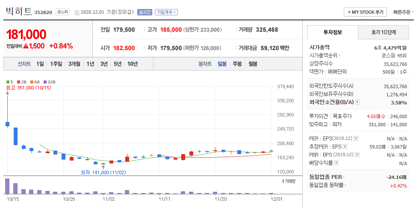
Task: Click the purple 120-day average legend swatch
Action: [x=45, y=82]
